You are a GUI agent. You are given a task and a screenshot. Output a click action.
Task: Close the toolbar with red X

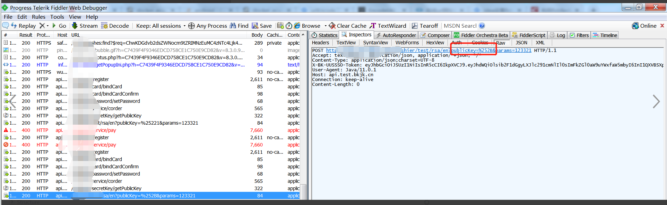pos(662,26)
